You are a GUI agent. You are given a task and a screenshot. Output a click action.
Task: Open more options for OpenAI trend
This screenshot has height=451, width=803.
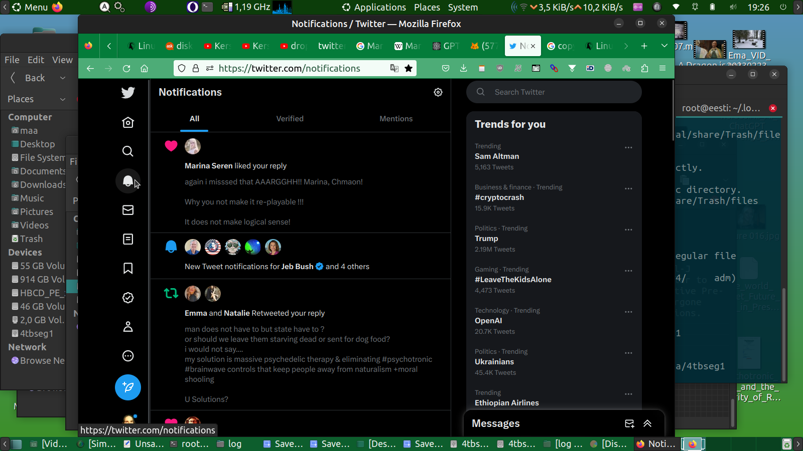point(628,312)
